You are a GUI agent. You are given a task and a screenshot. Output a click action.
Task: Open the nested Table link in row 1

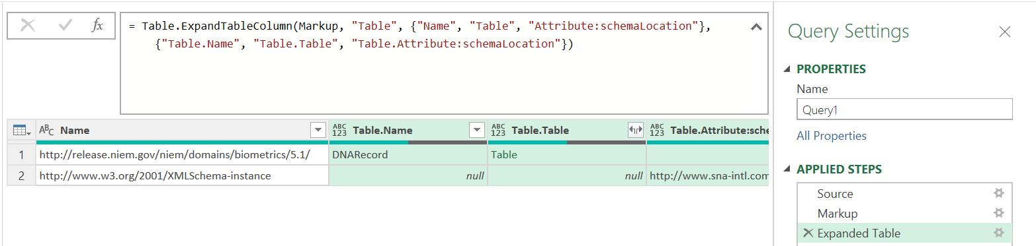click(504, 155)
